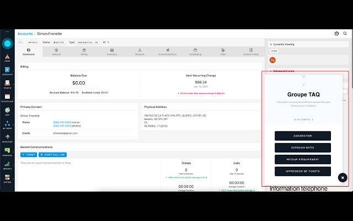
Task: Switch to the account Network tab
Action: (x=140, y=51)
